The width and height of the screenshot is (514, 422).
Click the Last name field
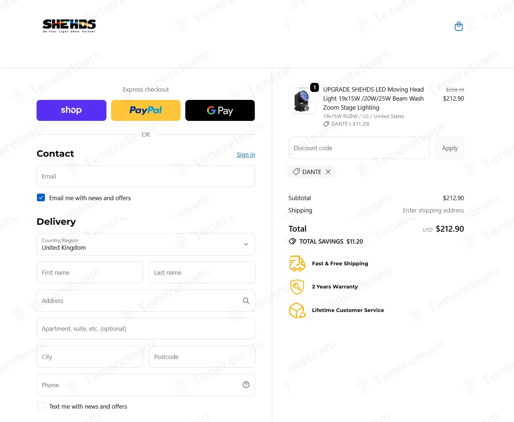(x=202, y=273)
